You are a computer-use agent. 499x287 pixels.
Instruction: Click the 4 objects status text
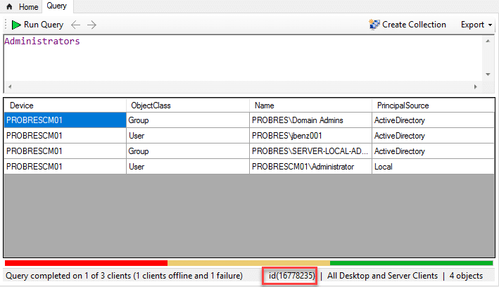pyautogui.click(x=466, y=276)
